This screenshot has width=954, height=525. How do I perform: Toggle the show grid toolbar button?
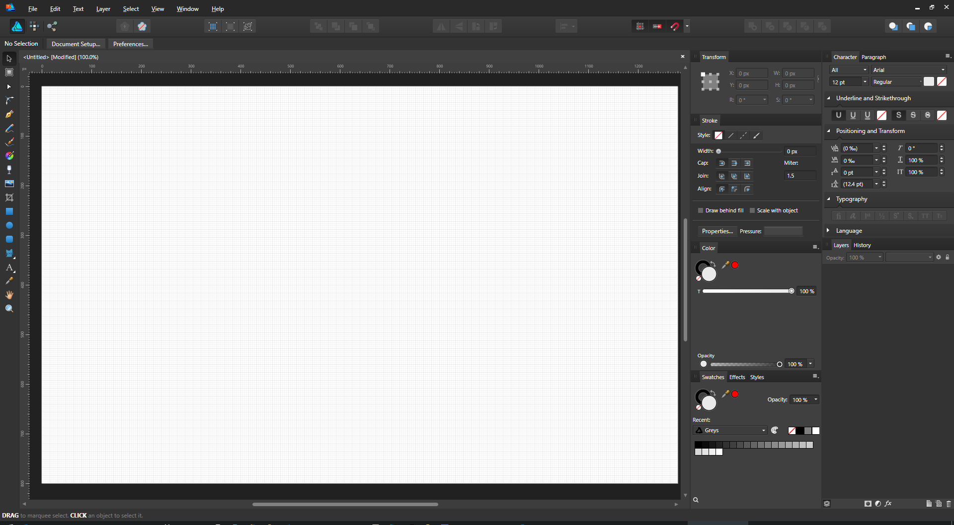pyautogui.click(x=640, y=26)
